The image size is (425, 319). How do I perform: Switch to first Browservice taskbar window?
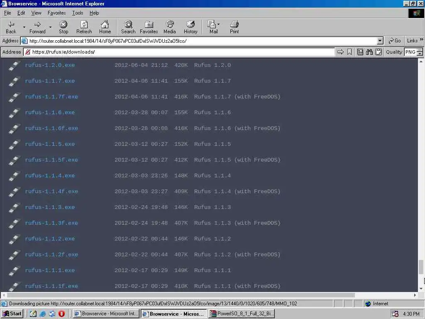click(x=107, y=314)
